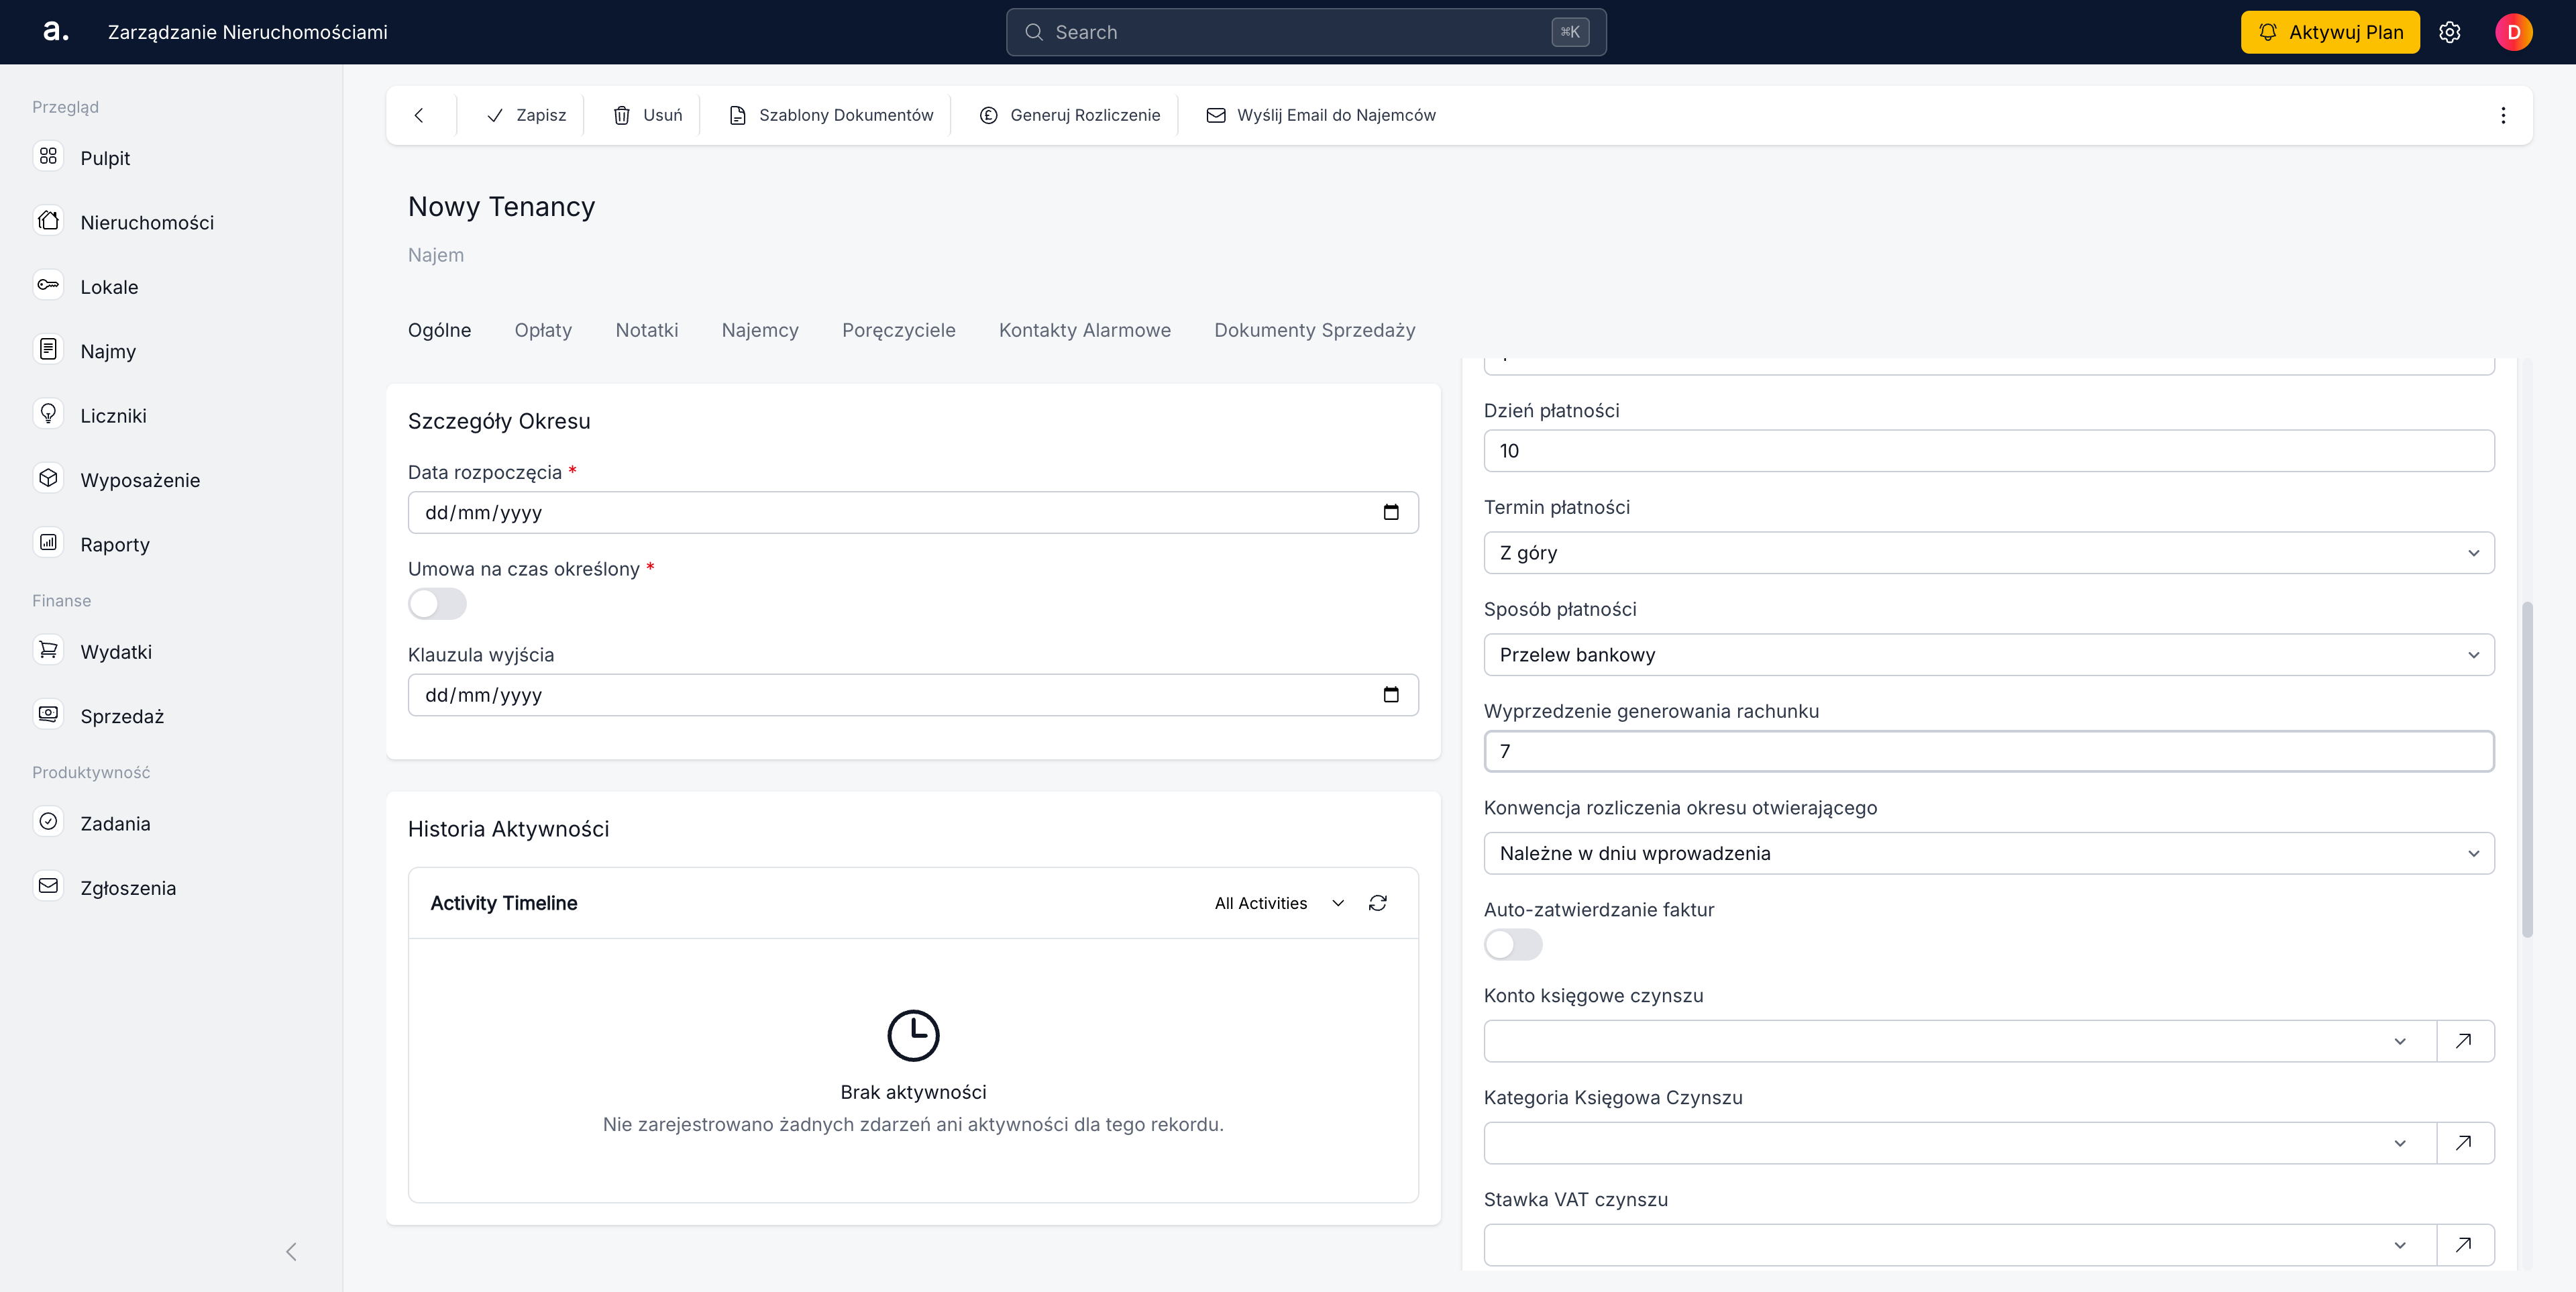Open linked record for Konto księgowe czynszu
This screenshot has height=1292, width=2576.
click(x=2464, y=1041)
